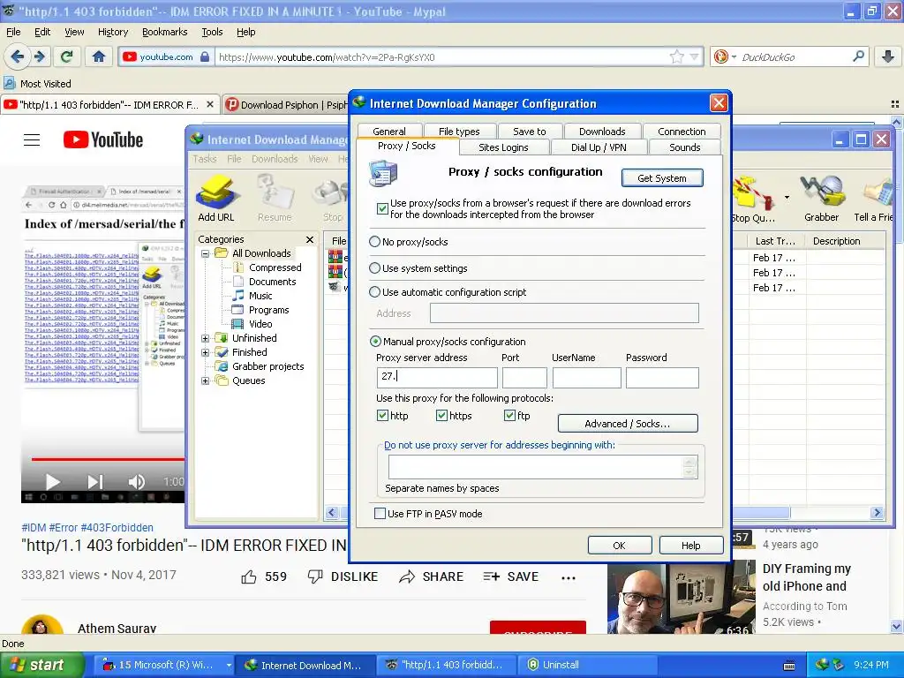
Task: Click the search magnifier in DuckDuckGo box
Action: [858, 56]
